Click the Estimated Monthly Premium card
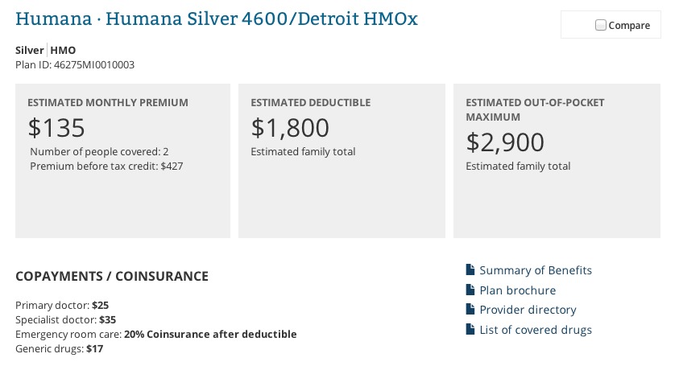 click(x=122, y=201)
